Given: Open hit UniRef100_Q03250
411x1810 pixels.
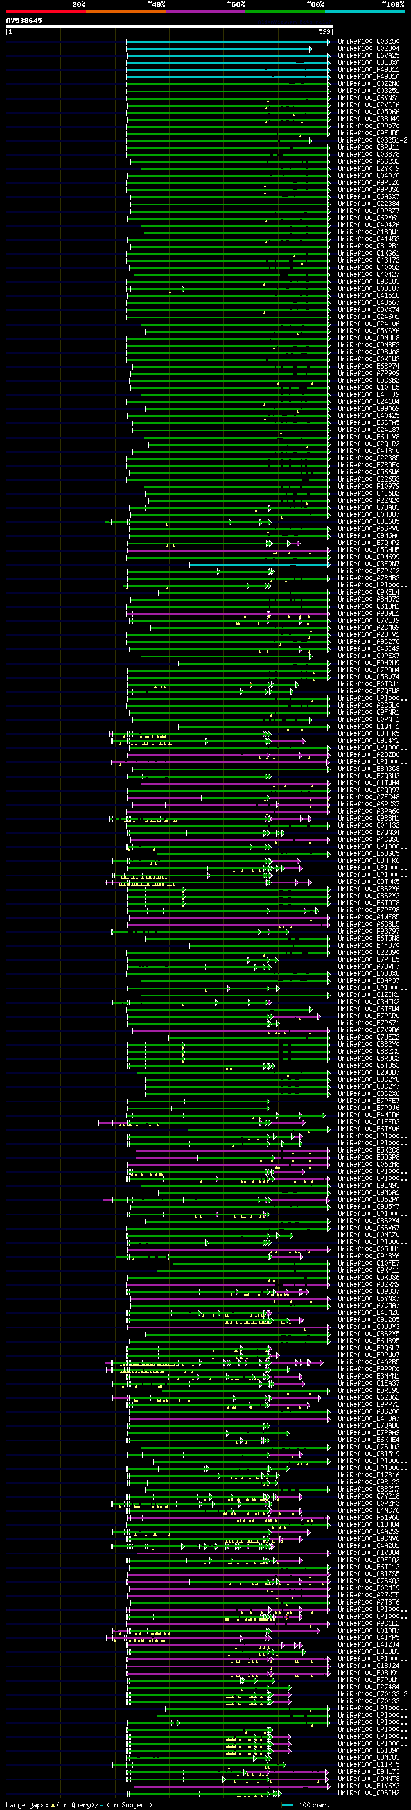Looking at the screenshot, I should point(369,42).
